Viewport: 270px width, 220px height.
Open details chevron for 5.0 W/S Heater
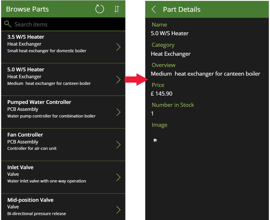[118, 79]
